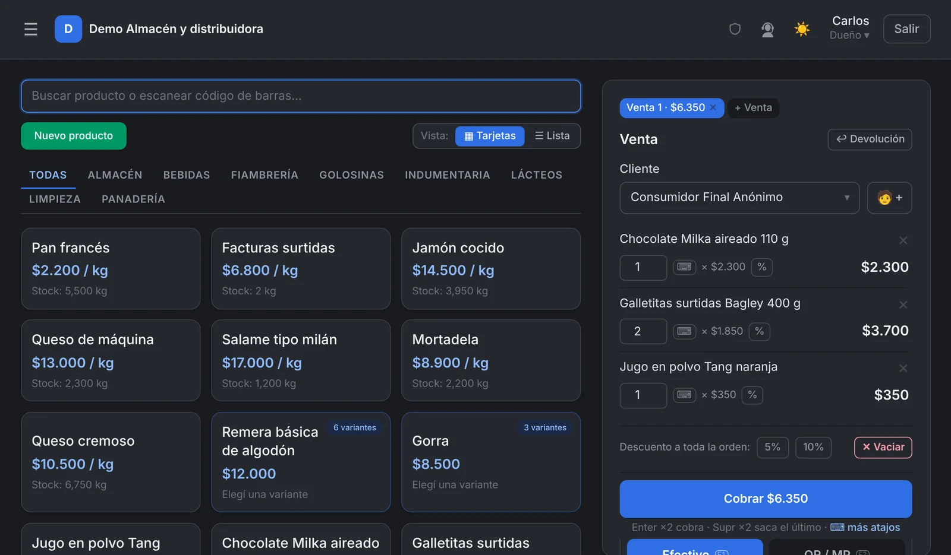Add Jamón cocido product card

[491, 269]
